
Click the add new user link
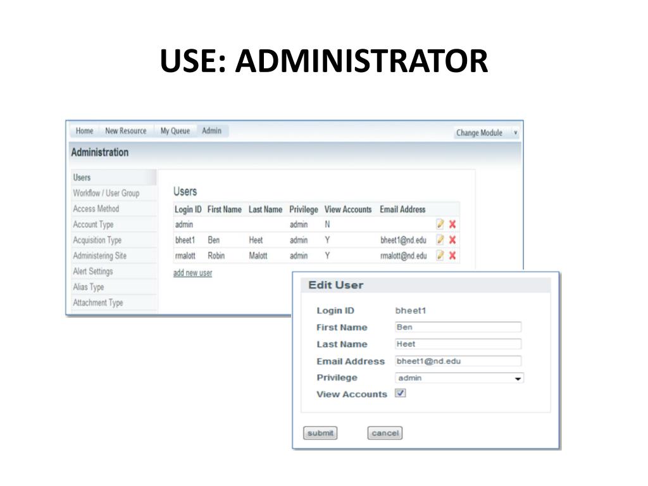pos(192,273)
